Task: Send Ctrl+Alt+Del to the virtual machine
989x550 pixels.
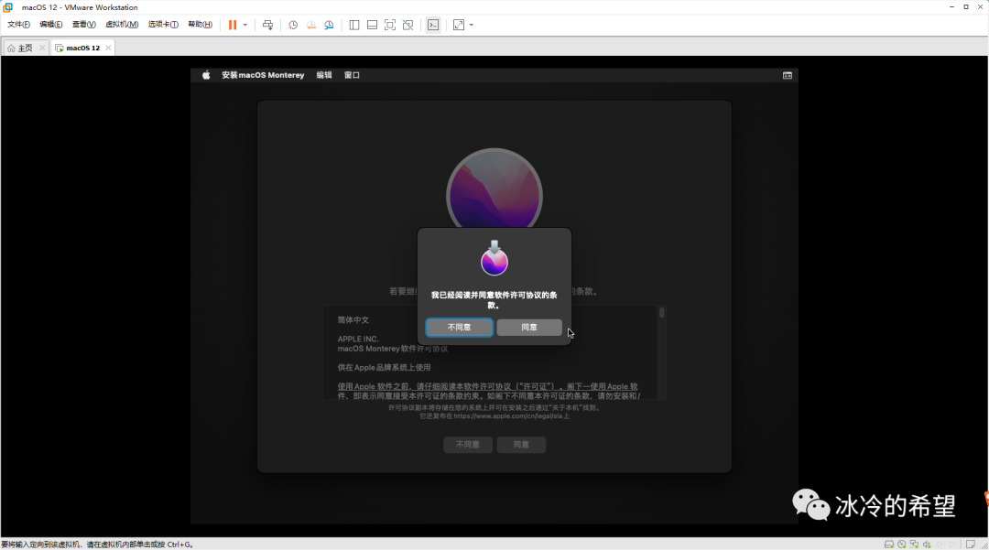Action: [x=268, y=25]
